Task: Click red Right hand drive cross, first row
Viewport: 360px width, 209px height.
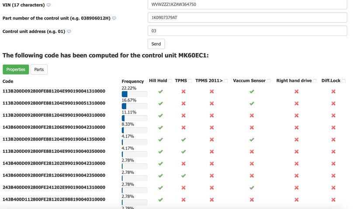Action: pos(296,91)
